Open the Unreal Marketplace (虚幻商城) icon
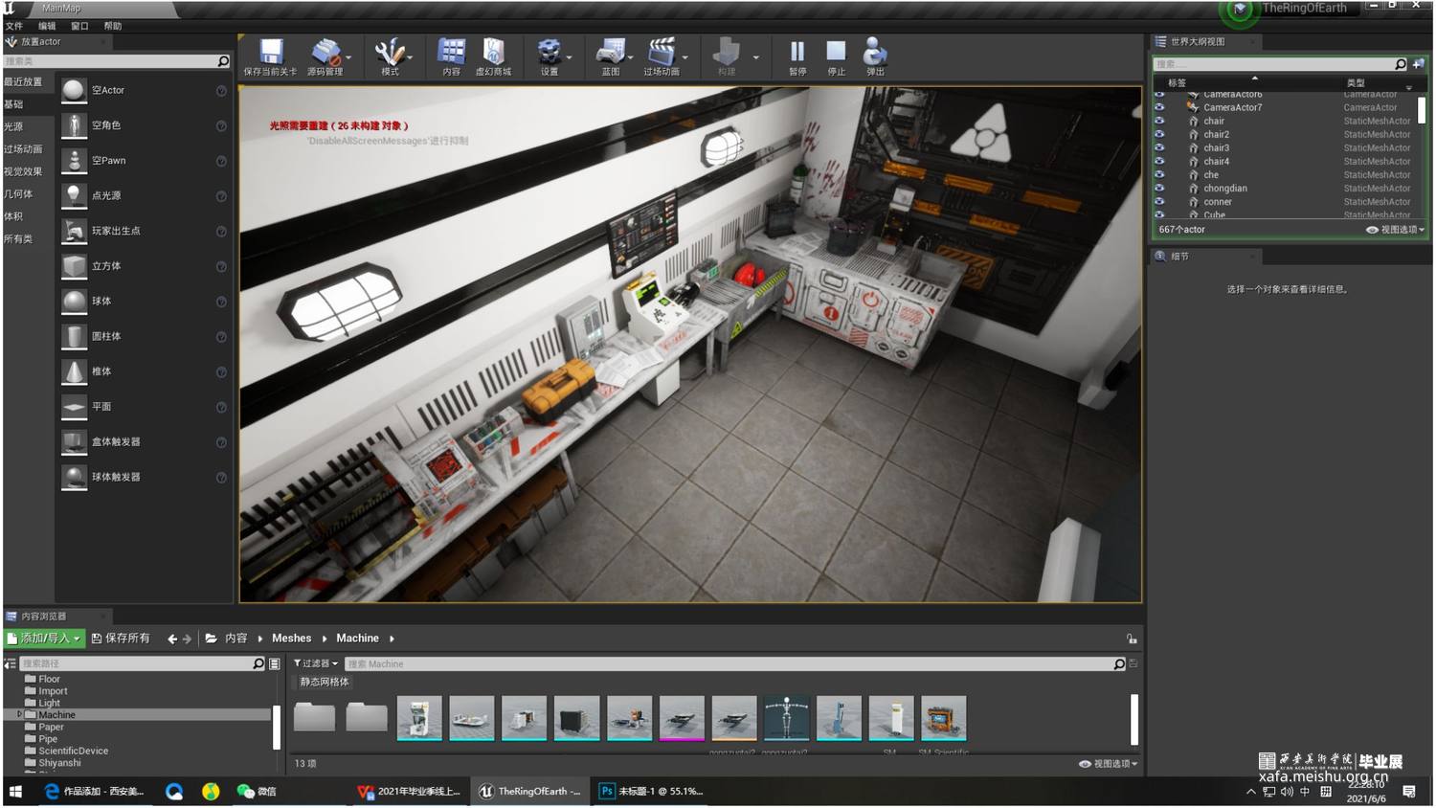Screen dimensions: 1436x808 tap(493, 53)
